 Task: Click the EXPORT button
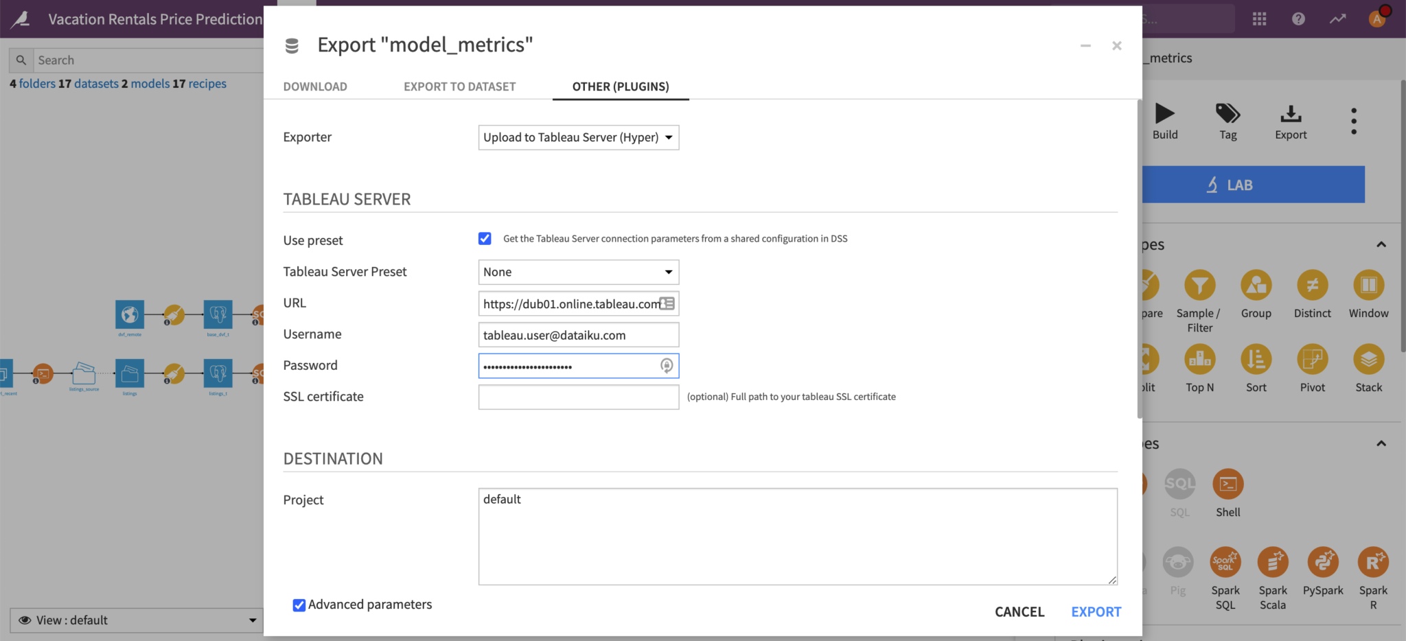1096,611
